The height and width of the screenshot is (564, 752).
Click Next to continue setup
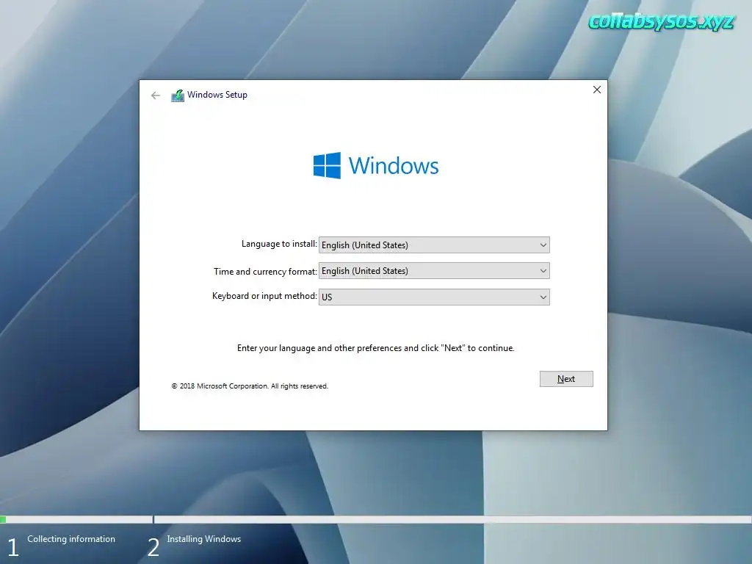coord(566,379)
